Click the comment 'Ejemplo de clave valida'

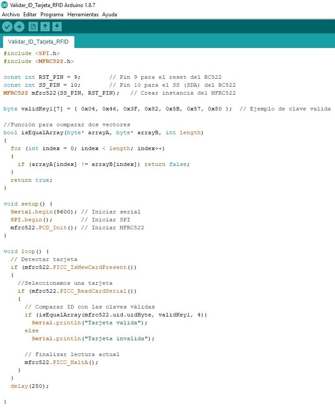click(285, 109)
